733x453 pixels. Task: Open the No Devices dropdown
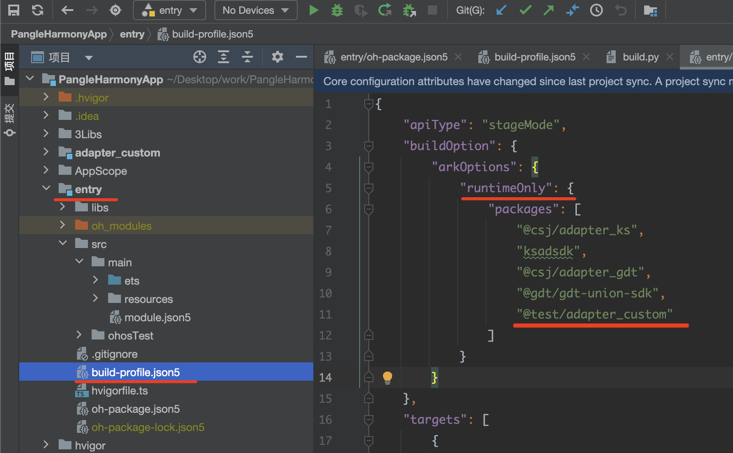click(256, 10)
